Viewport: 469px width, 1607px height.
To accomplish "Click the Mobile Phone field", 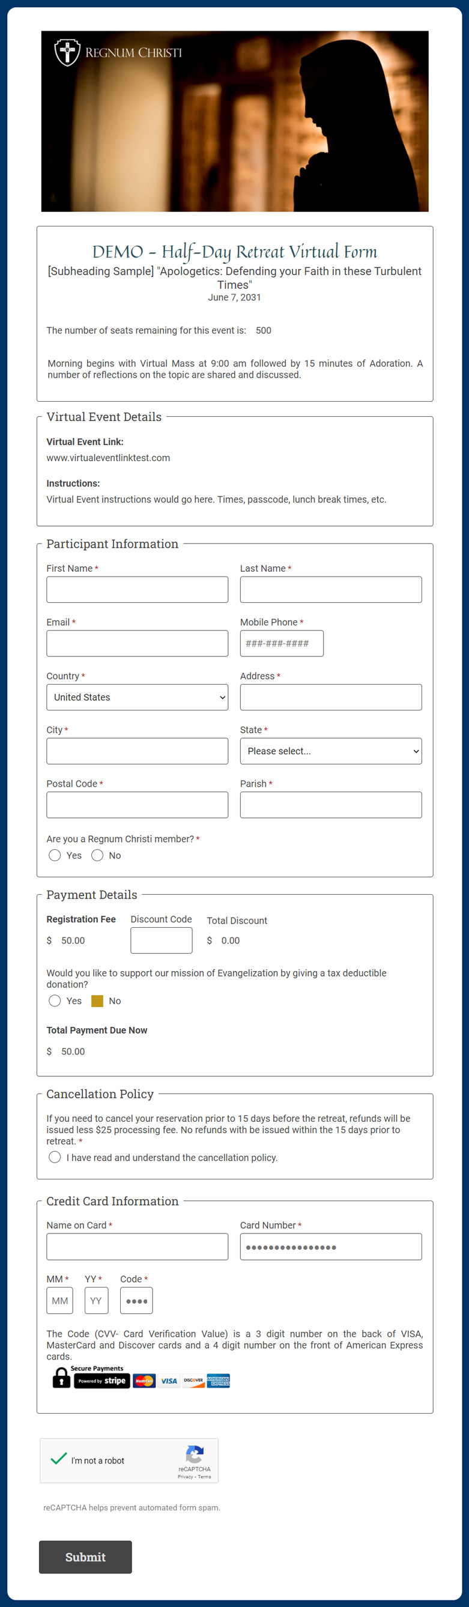I will pos(282,643).
